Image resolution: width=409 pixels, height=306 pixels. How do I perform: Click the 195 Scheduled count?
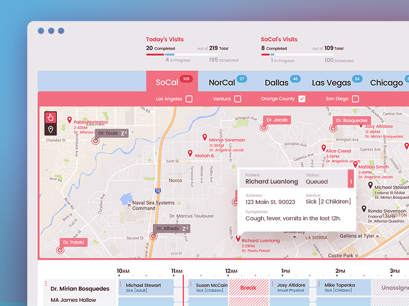point(223,60)
